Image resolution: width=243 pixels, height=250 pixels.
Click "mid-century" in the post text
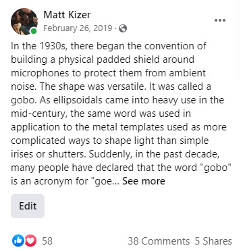[38, 114]
